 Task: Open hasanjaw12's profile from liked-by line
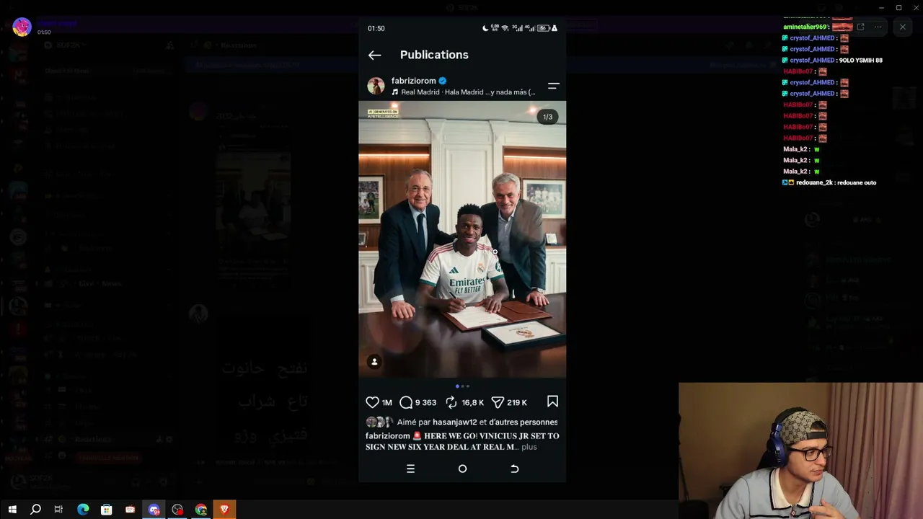(455, 422)
